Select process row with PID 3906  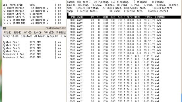pyautogui.click(x=115, y=74)
